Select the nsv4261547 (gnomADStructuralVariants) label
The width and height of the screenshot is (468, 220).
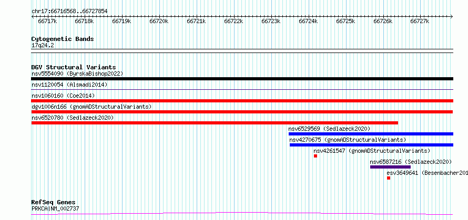click(372, 151)
